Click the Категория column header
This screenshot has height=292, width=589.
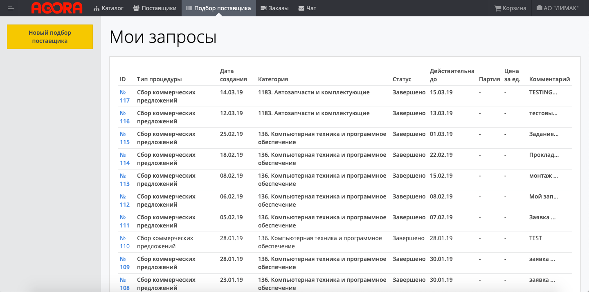[273, 79]
